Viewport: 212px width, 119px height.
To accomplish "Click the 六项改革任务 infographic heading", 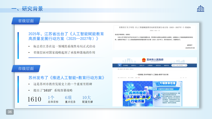I will [167, 83].
